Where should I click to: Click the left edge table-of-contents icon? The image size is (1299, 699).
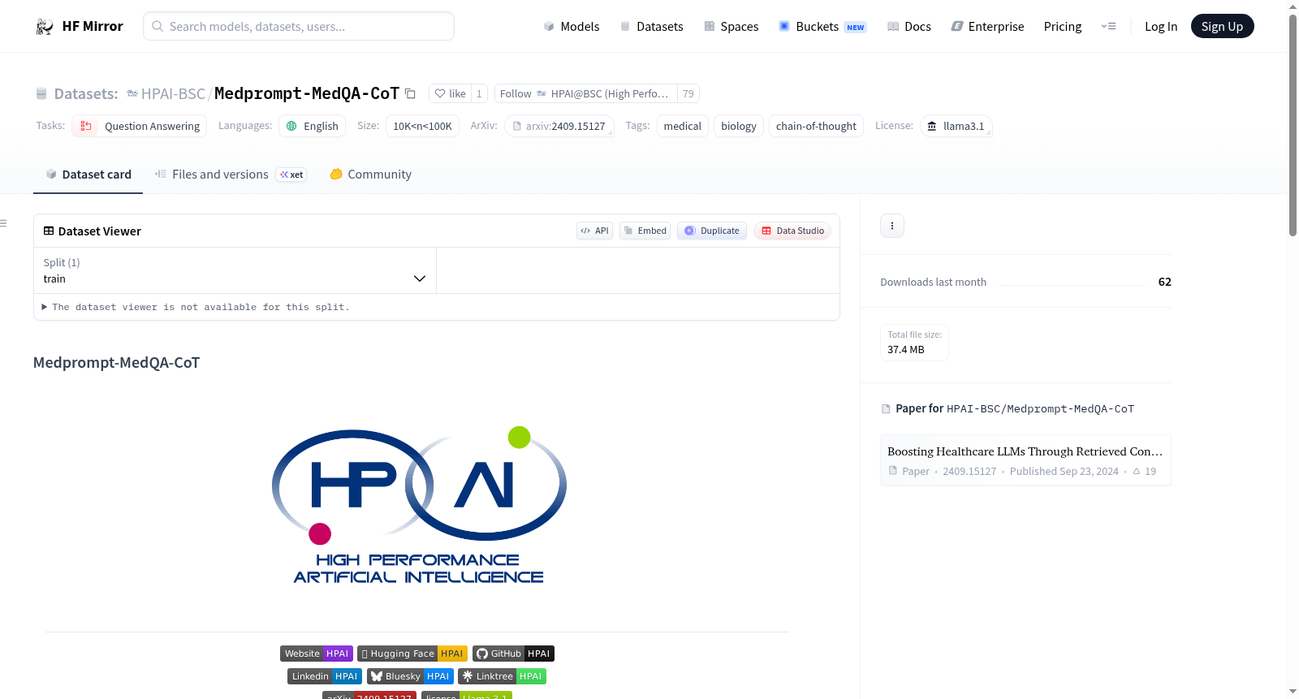[x=3, y=223]
